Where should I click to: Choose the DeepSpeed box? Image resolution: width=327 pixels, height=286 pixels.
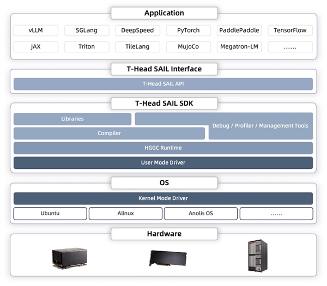137,31
